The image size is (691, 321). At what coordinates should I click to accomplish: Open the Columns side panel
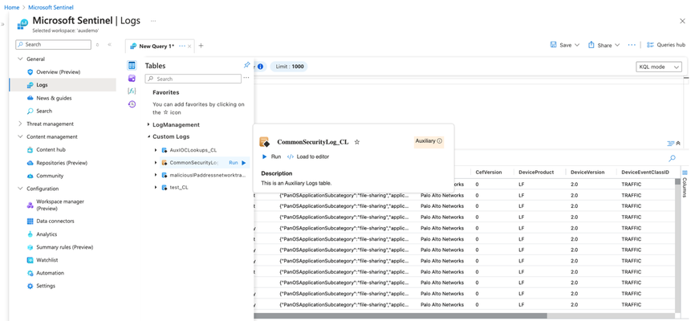click(x=685, y=184)
